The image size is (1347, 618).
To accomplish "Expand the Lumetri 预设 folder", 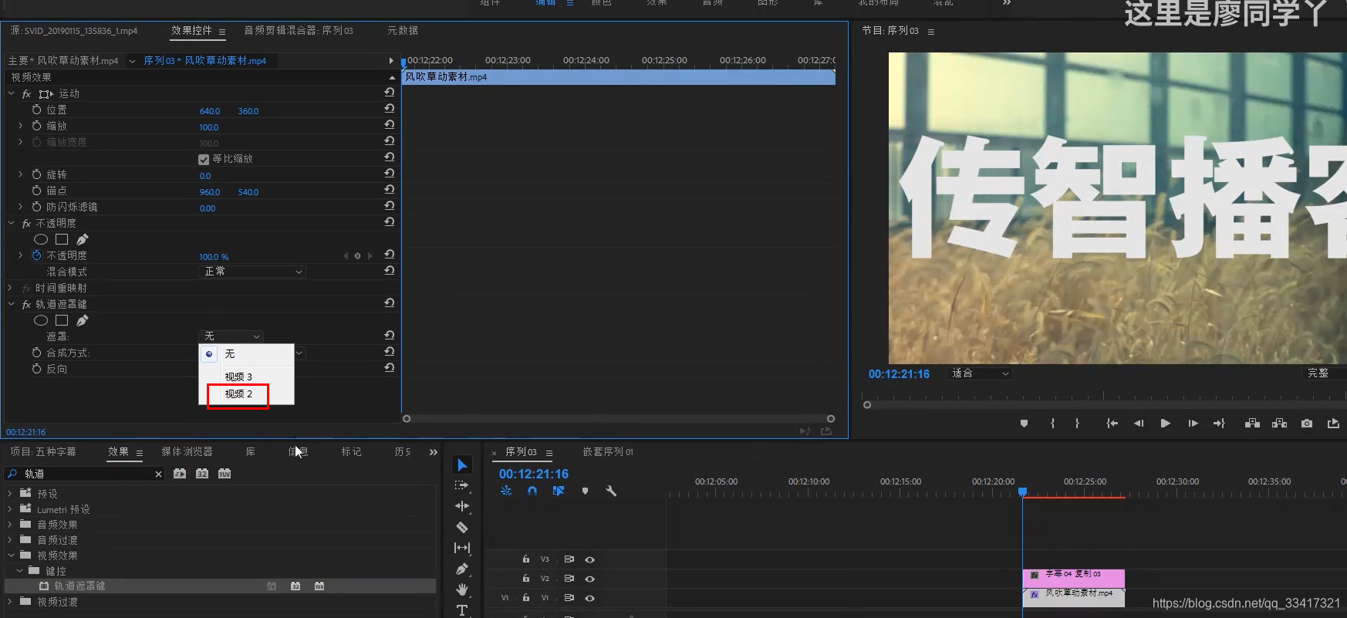I will (x=10, y=509).
